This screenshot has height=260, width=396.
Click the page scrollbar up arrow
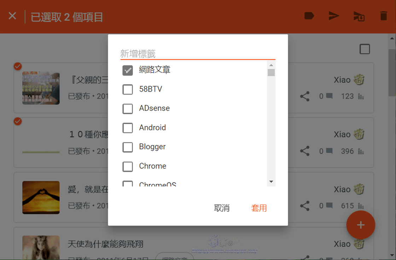(392, 39)
